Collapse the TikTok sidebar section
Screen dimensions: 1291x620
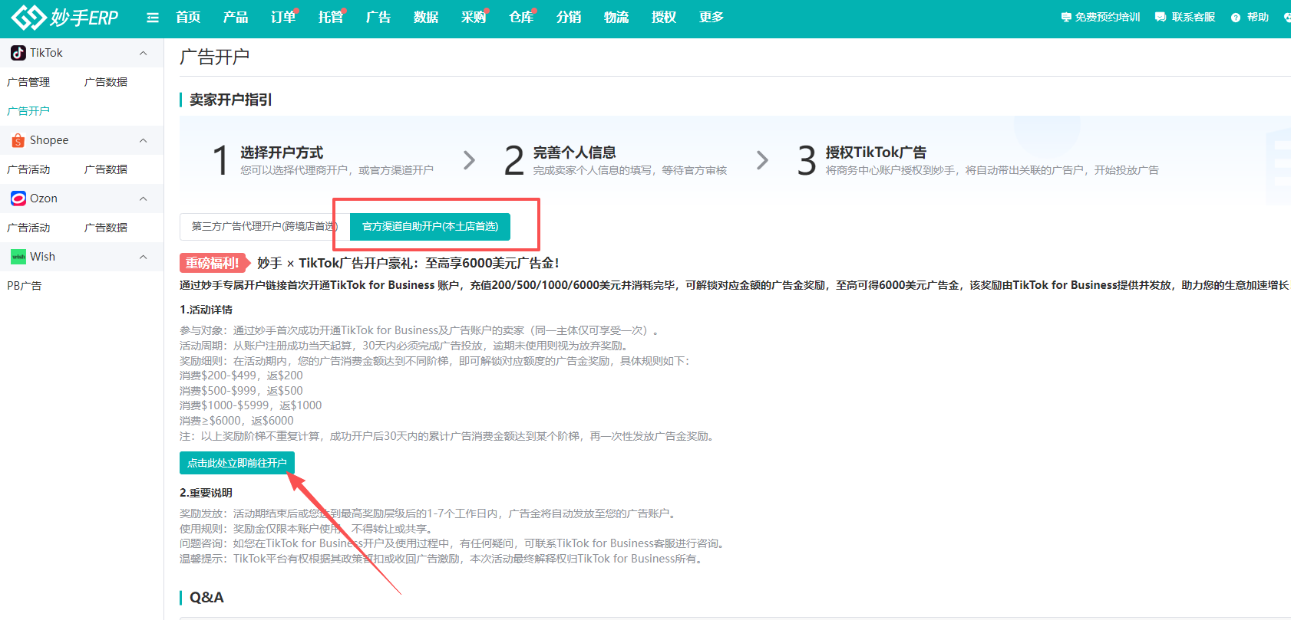pyautogui.click(x=143, y=53)
